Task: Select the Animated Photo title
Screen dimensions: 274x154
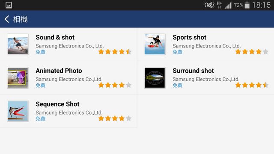Action: [x=59, y=71]
